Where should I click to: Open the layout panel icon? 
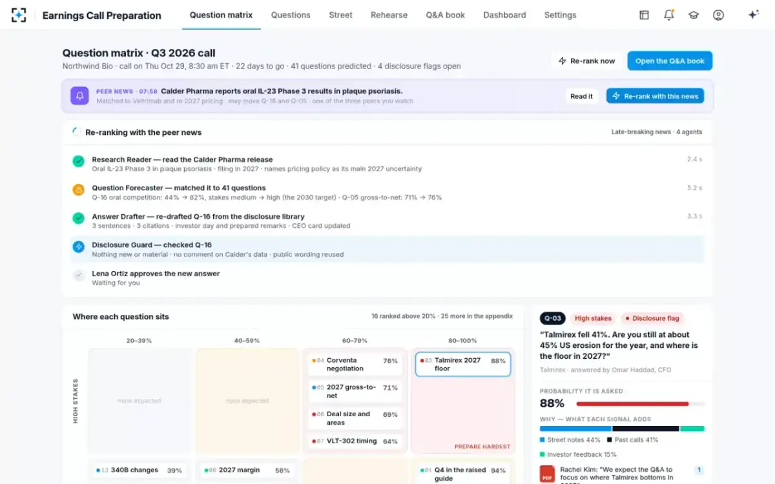pos(644,15)
